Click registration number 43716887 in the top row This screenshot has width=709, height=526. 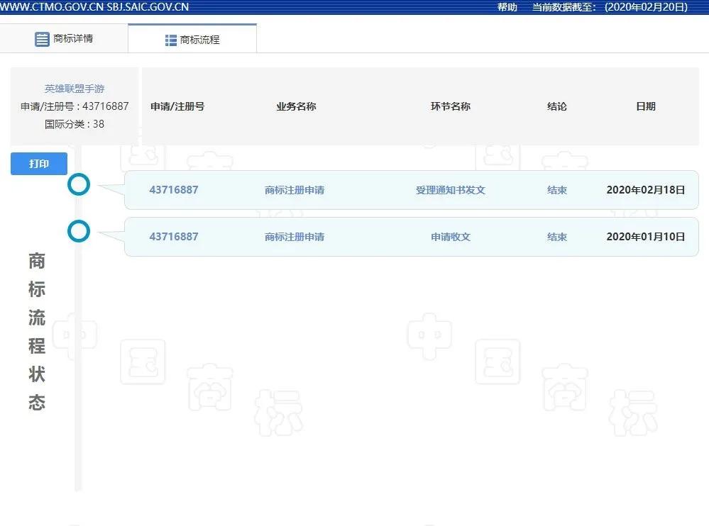[174, 189]
